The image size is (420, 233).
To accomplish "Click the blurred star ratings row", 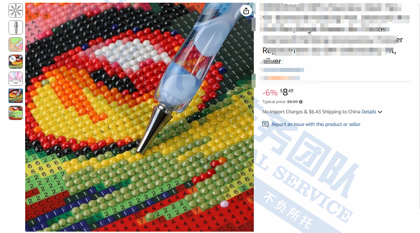I will [280, 78].
